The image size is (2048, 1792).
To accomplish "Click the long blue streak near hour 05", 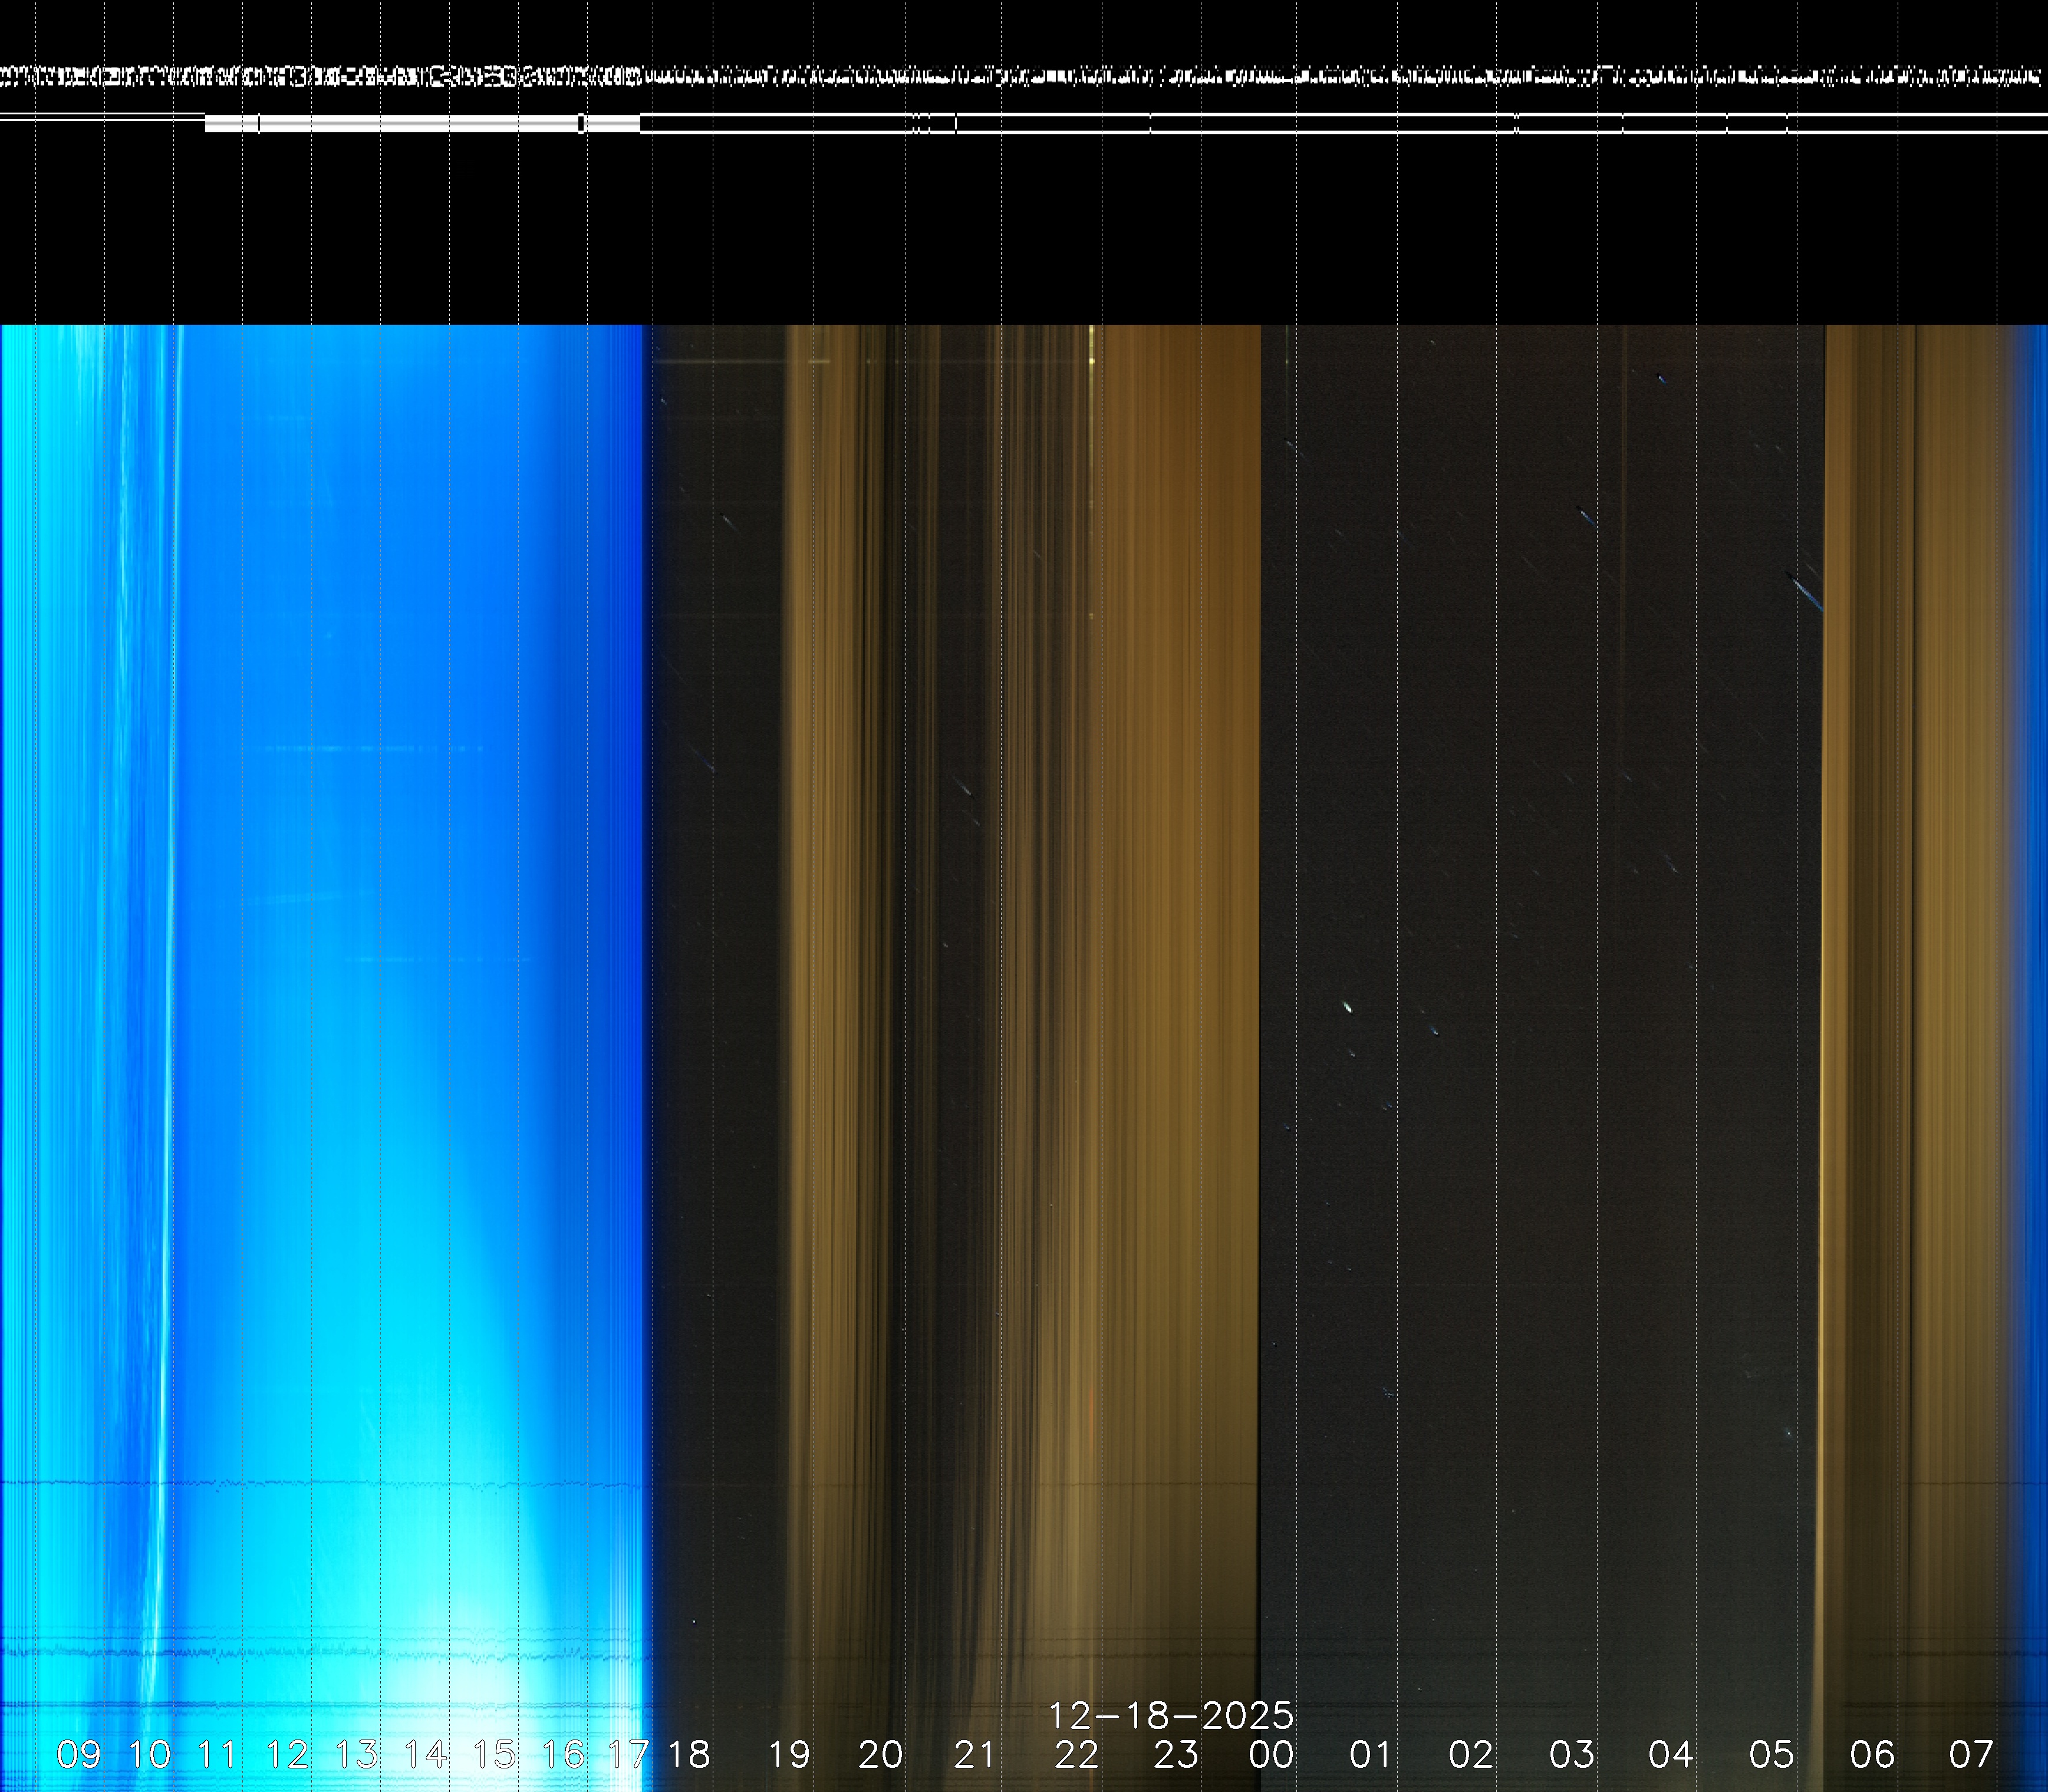I will point(1808,592).
